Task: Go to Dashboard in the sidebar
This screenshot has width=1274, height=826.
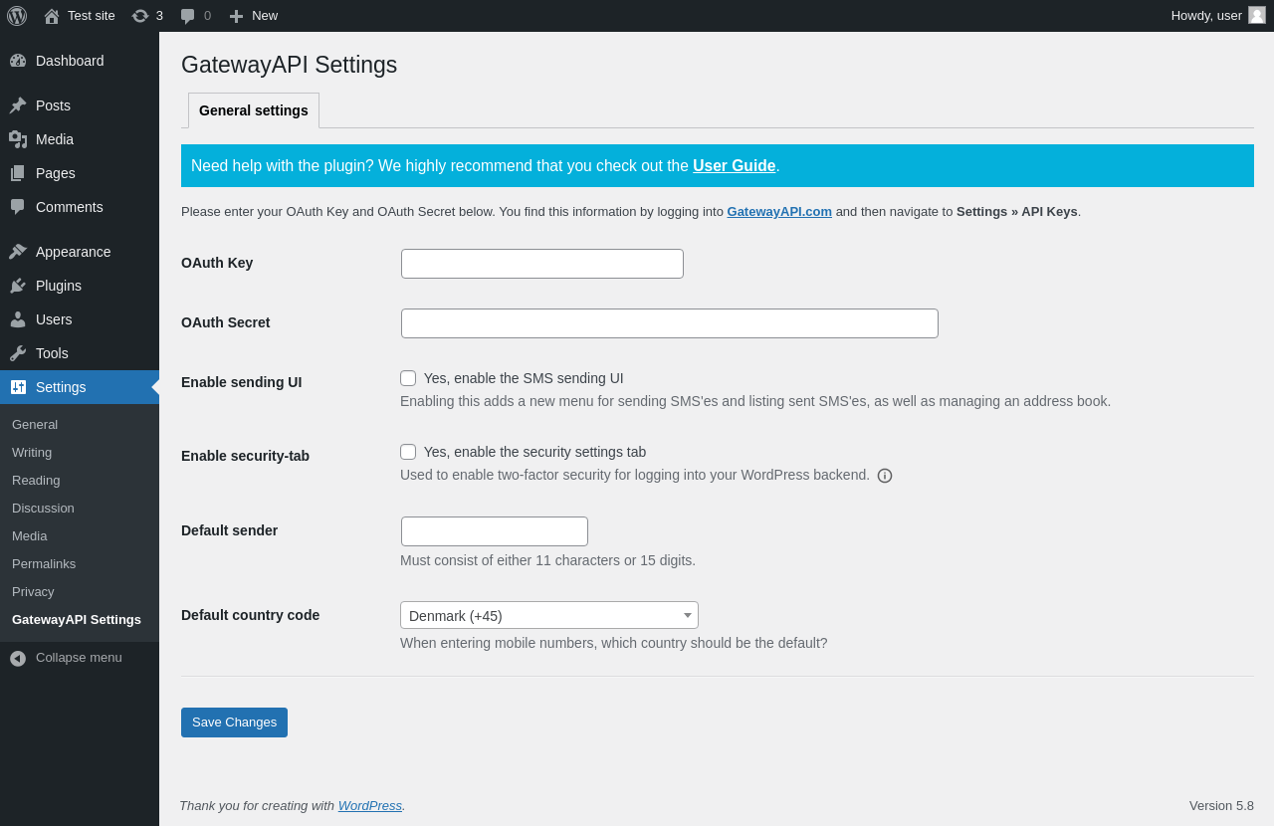Action: click(x=70, y=61)
